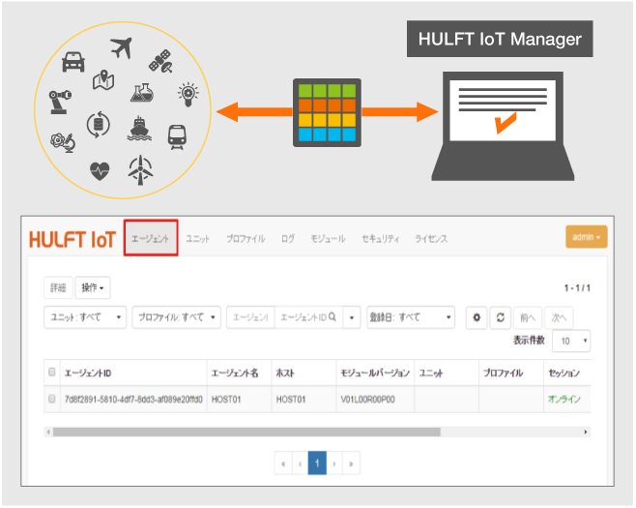Click the colored grid icon between arrows

(328, 113)
